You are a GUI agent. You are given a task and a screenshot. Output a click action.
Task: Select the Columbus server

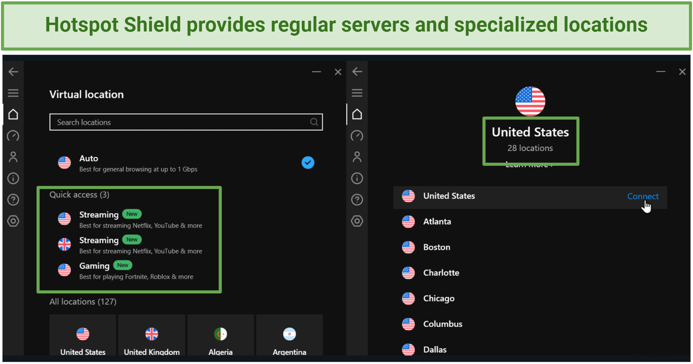tap(530, 324)
